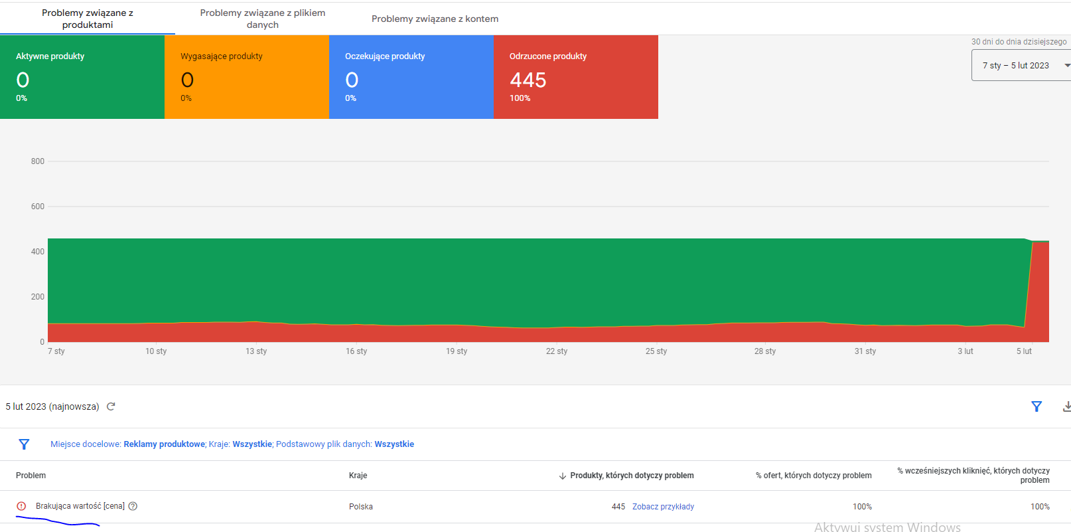Open the filter icon beside the download arrow
This screenshot has width=1071, height=532.
1036,406
